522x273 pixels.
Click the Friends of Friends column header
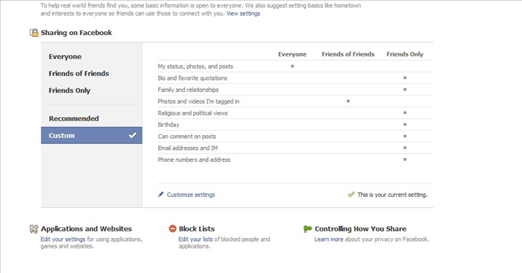tap(348, 54)
